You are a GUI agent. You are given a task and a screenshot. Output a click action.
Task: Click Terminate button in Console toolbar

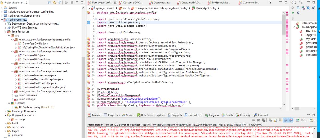(253, 120)
